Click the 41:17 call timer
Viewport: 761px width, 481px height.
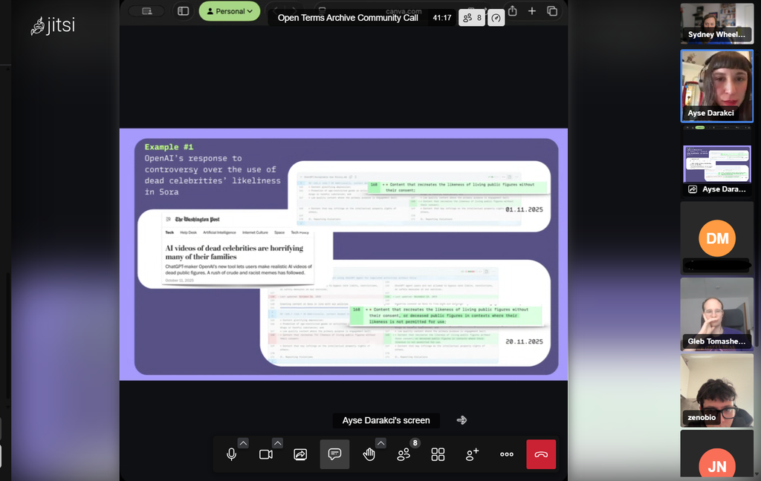pos(442,18)
